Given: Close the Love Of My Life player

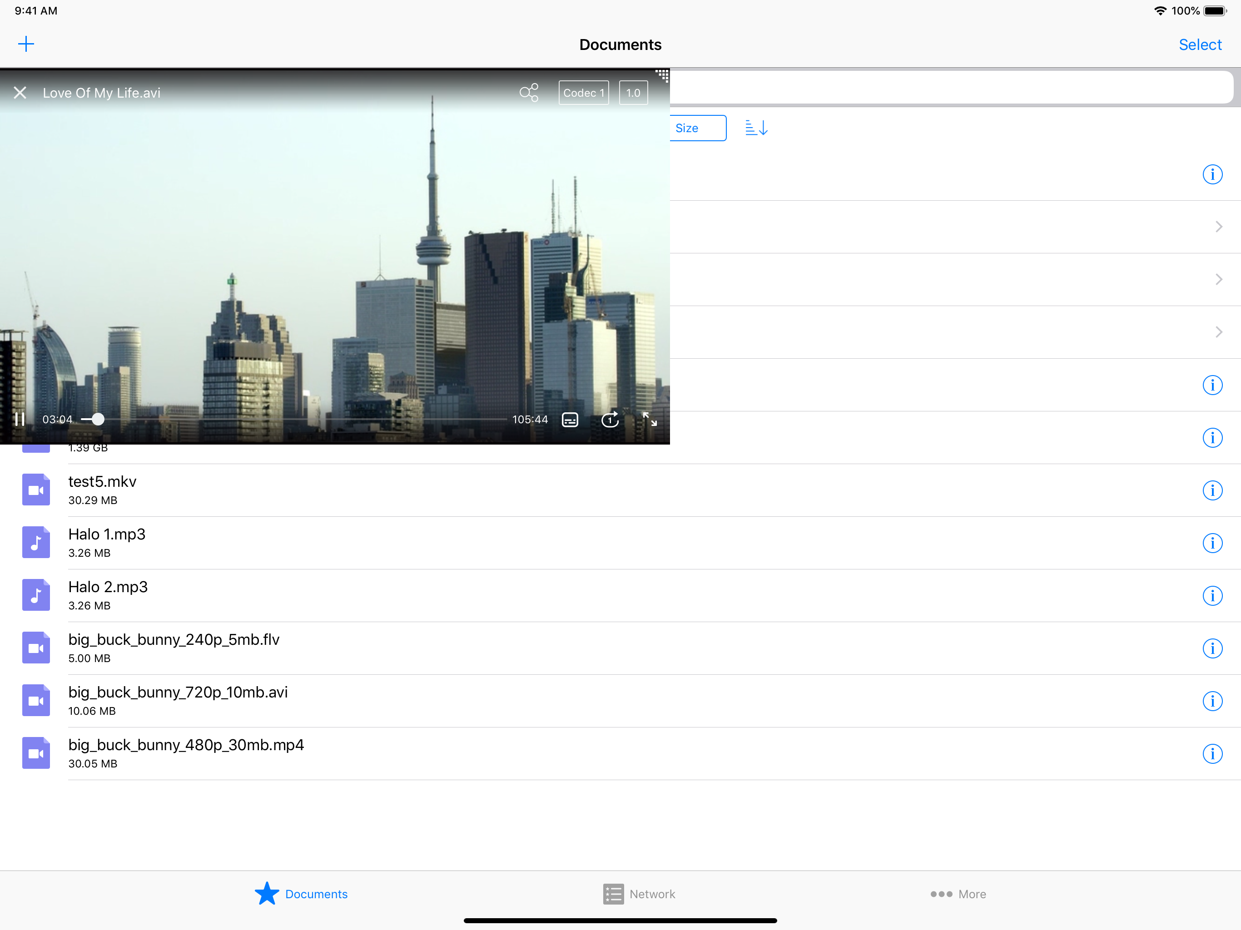Looking at the screenshot, I should [20, 93].
